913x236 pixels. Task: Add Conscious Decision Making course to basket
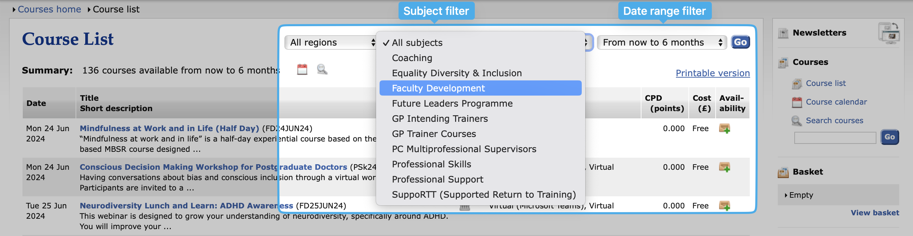pos(724,167)
